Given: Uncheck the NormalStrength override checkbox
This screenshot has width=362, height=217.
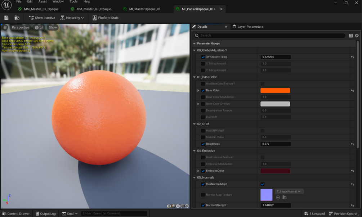Looking at the screenshot, I should tap(203, 205).
